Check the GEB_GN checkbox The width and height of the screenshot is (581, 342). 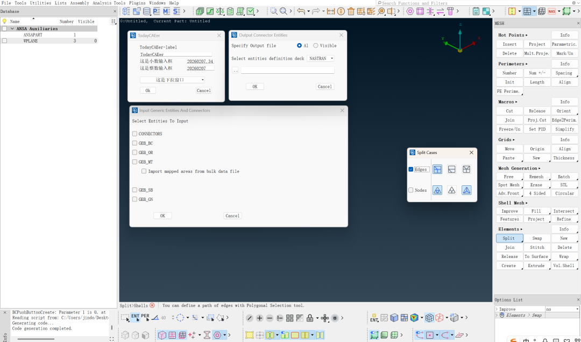[x=135, y=199]
